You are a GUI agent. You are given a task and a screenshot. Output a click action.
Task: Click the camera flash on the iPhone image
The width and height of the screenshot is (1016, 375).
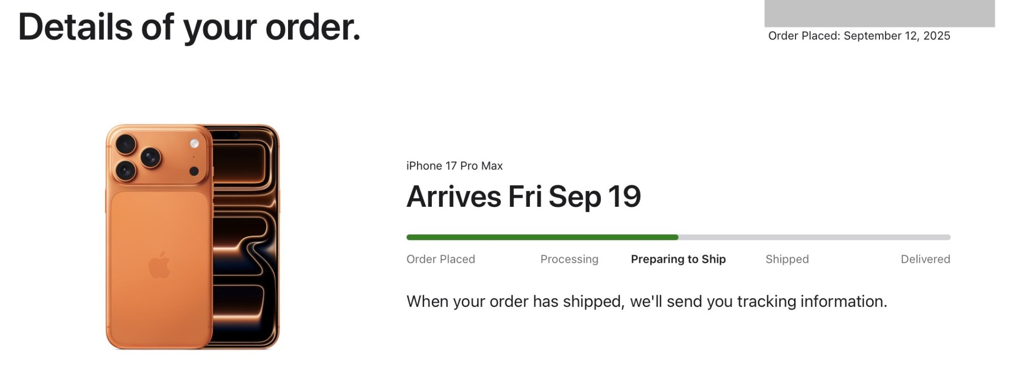tap(194, 144)
